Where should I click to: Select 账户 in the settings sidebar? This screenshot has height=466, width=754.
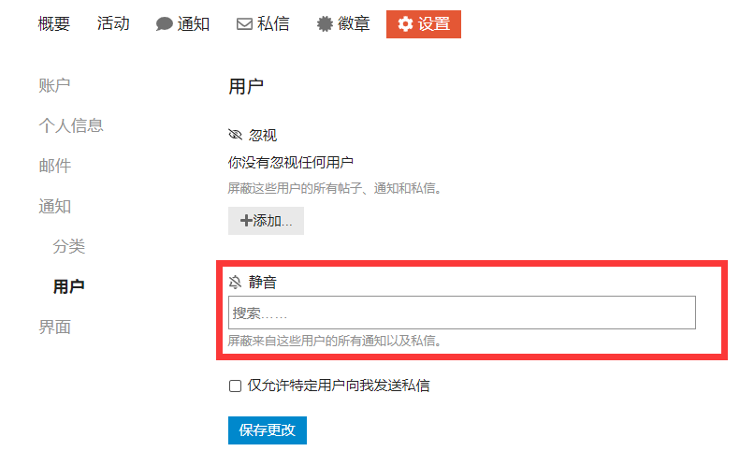[x=54, y=85]
